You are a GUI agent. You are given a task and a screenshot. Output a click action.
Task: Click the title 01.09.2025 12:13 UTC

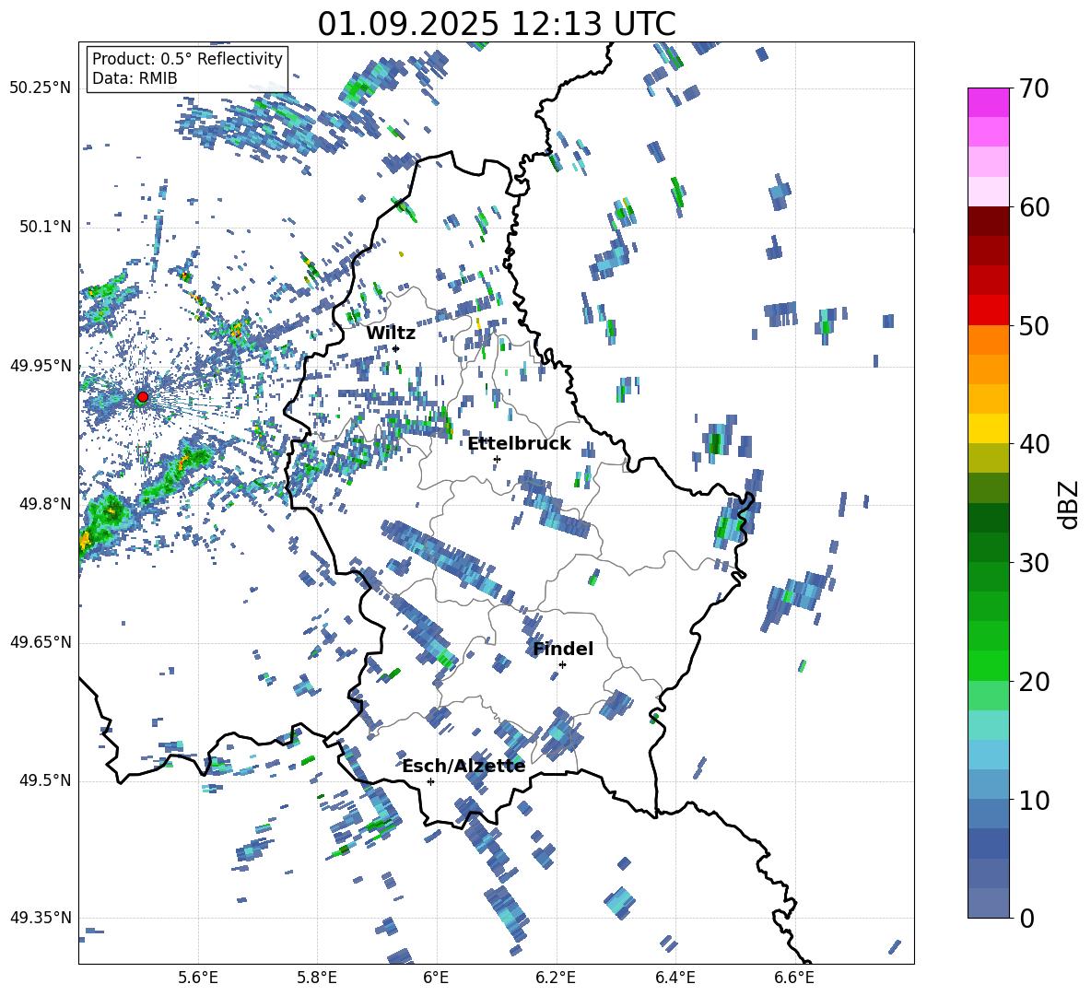pyautogui.click(x=497, y=24)
